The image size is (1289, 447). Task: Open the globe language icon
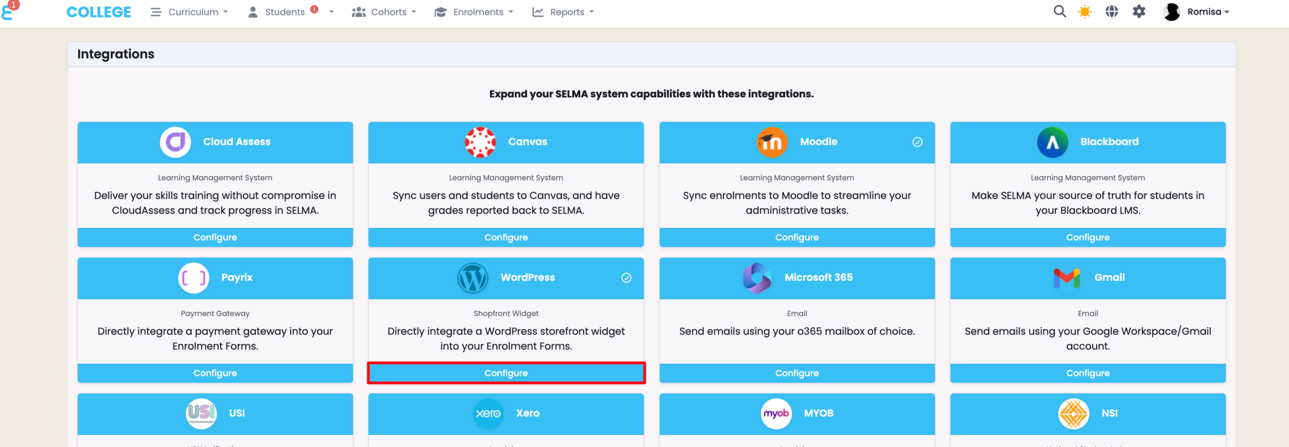pyautogui.click(x=1112, y=12)
